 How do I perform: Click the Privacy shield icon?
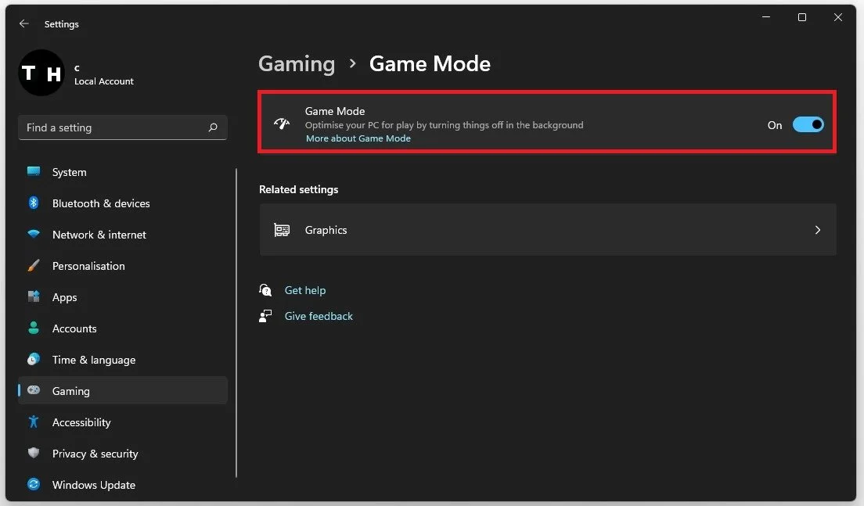[34, 453]
